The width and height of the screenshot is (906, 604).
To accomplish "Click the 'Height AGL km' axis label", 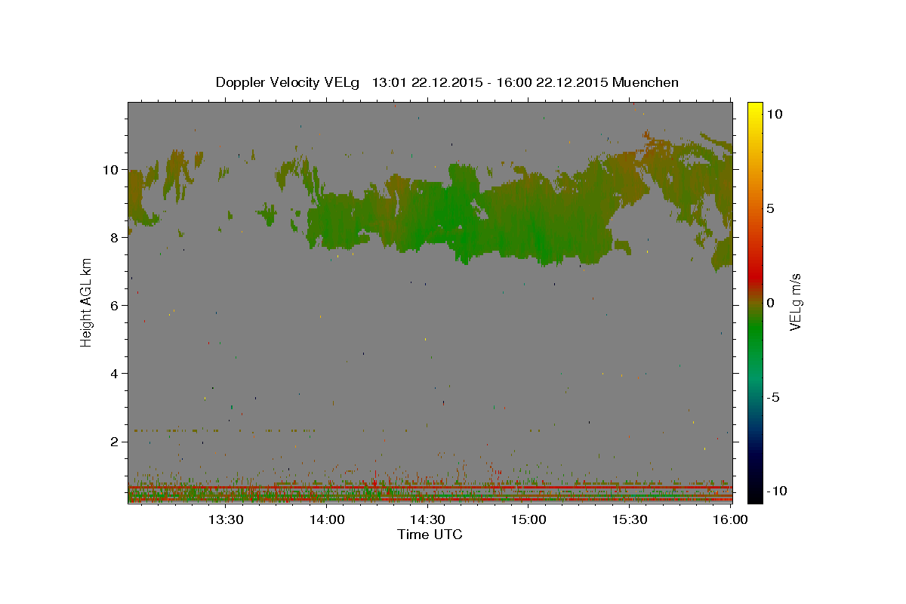I will (x=87, y=302).
